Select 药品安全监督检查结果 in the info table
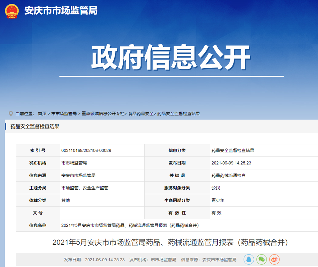The image size is (318, 267). pyautogui.click(x=233, y=151)
